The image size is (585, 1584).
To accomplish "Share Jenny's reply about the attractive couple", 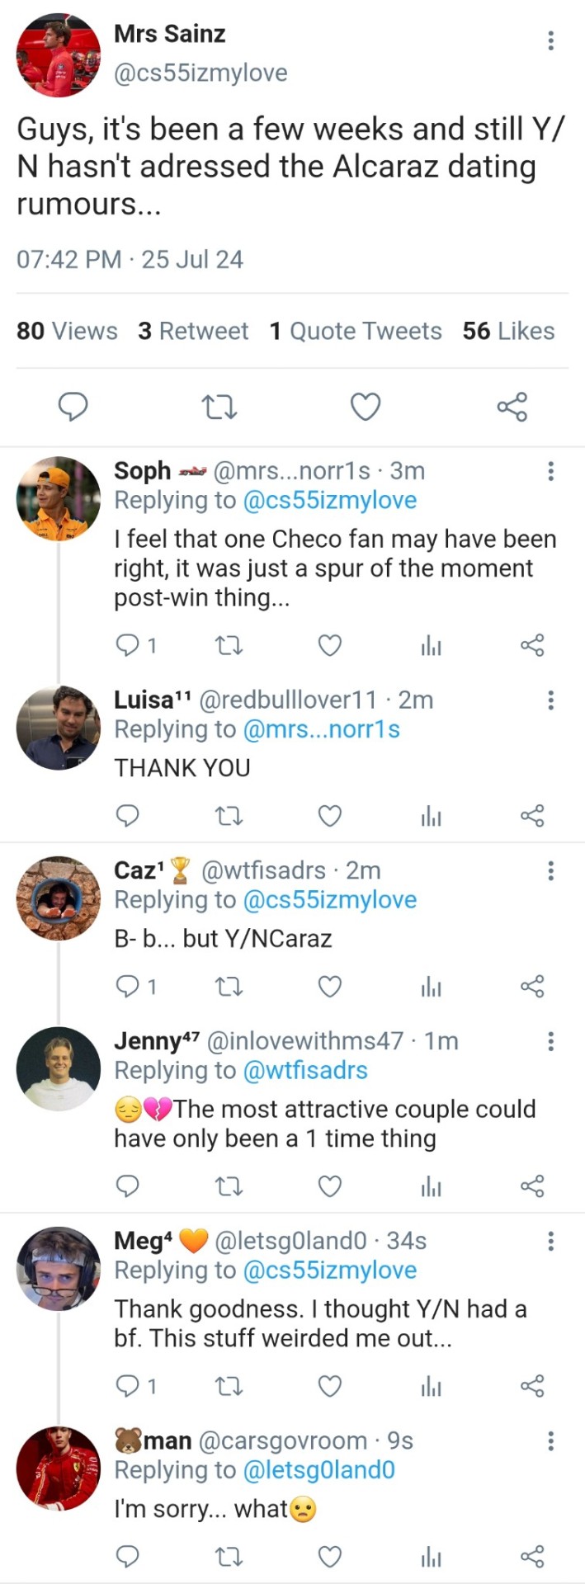I will point(532,1186).
